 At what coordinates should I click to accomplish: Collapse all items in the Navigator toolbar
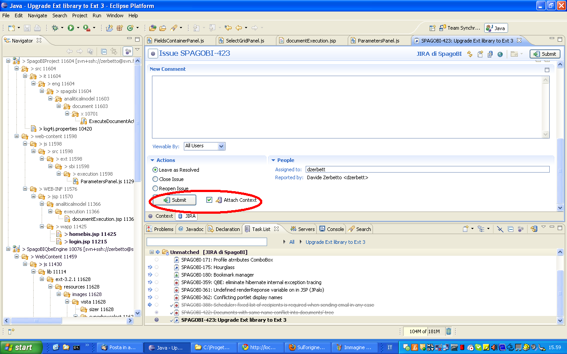point(104,51)
